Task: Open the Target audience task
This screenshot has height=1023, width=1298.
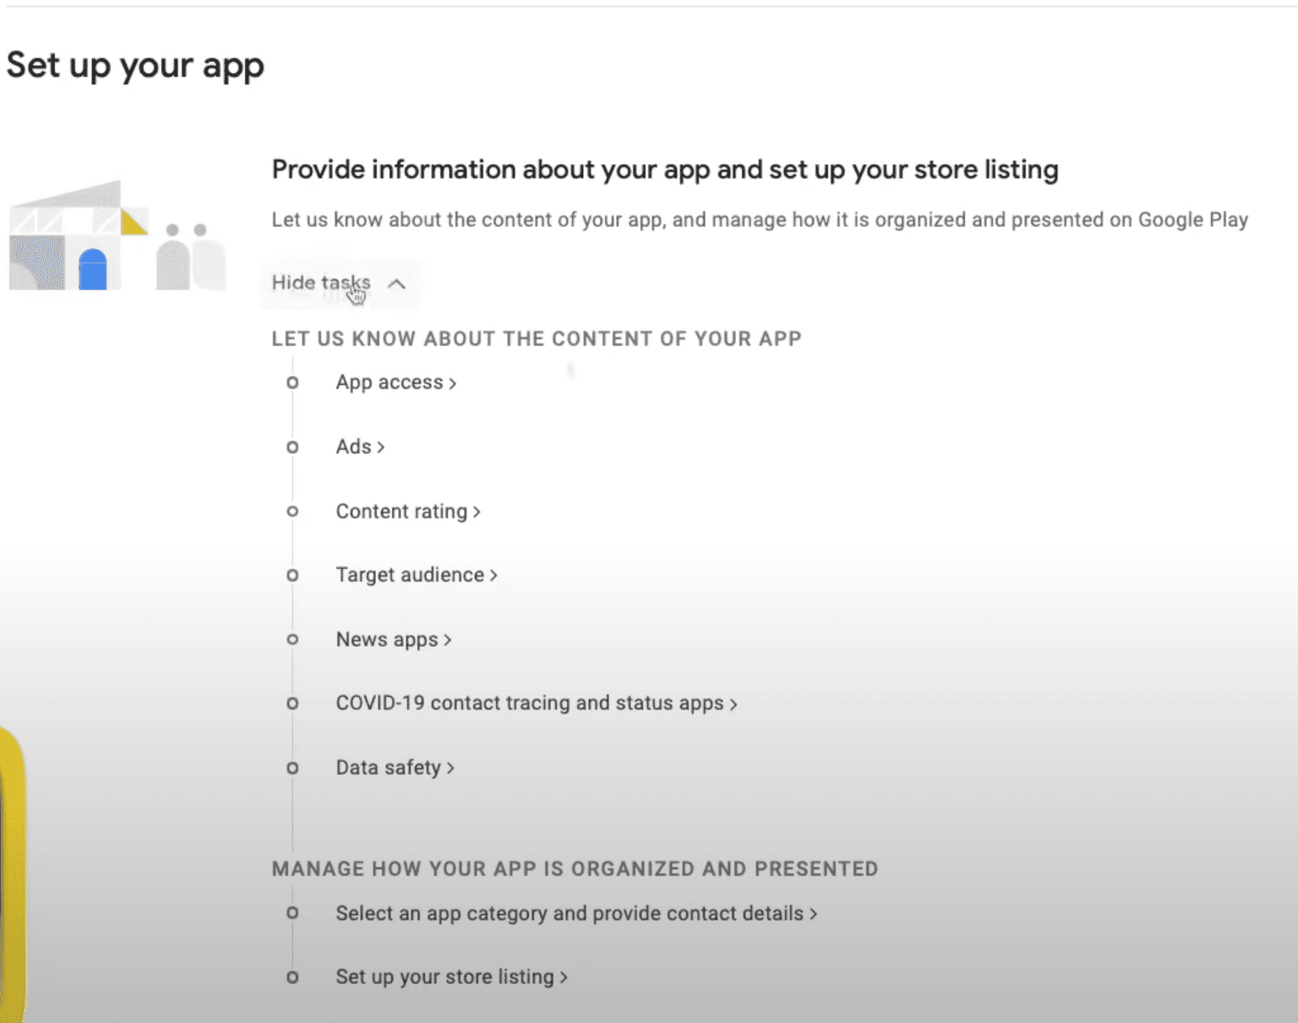Action: coord(416,575)
